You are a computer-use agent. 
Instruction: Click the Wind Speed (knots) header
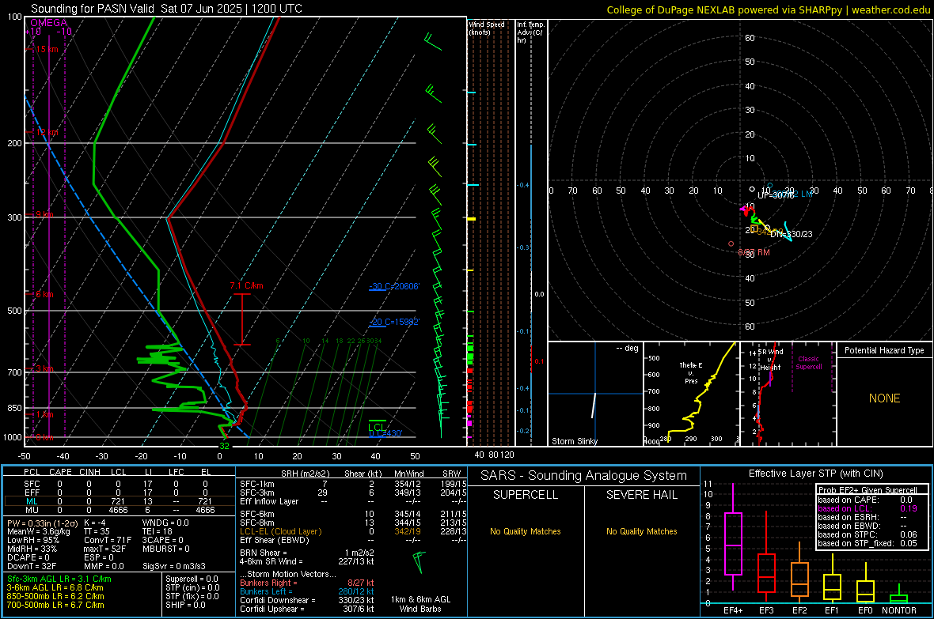click(x=487, y=28)
